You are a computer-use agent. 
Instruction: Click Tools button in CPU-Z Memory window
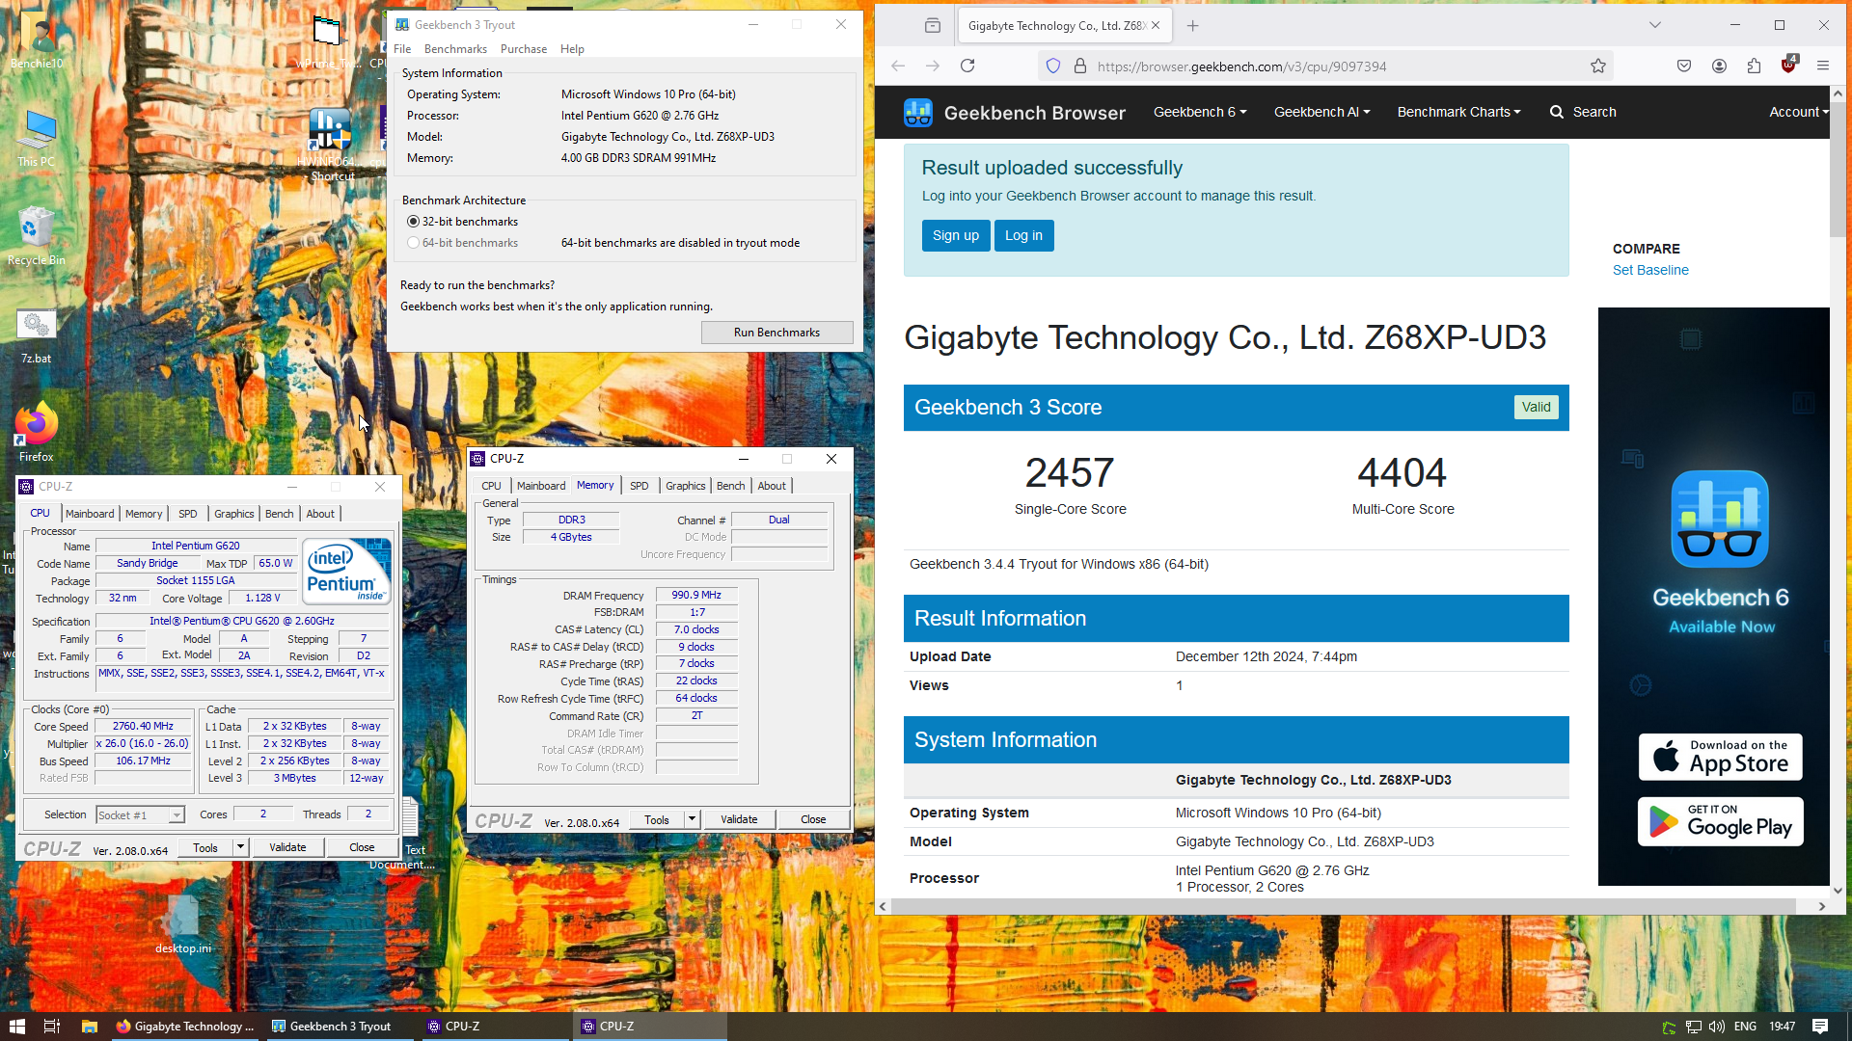[x=657, y=819]
